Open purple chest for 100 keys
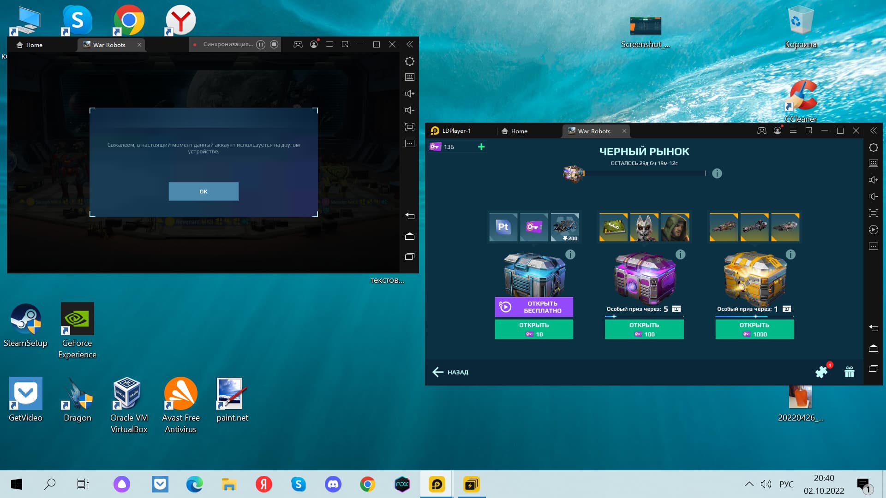Image resolution: width=886 pixels, height=498 pixels. pyautogui.click(x=644, y=329)
